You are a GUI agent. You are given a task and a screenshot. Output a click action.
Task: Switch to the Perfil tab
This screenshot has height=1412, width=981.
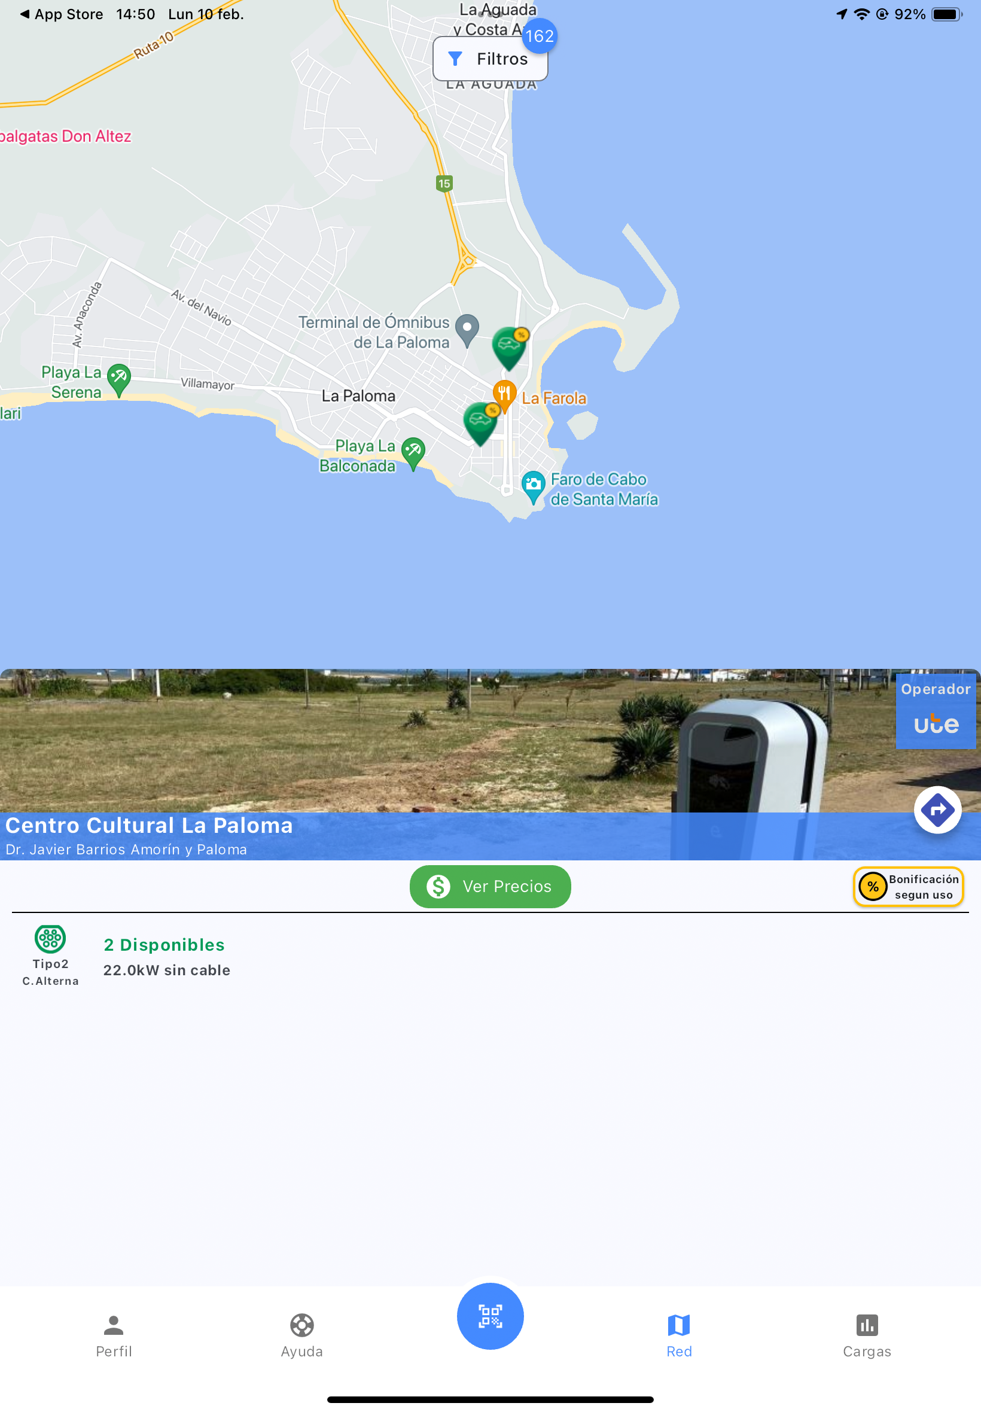pos(114,1335)
